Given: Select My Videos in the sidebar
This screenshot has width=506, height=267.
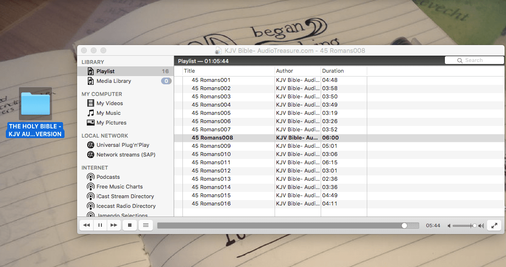Looking at the screenshot, I should 110,103.
